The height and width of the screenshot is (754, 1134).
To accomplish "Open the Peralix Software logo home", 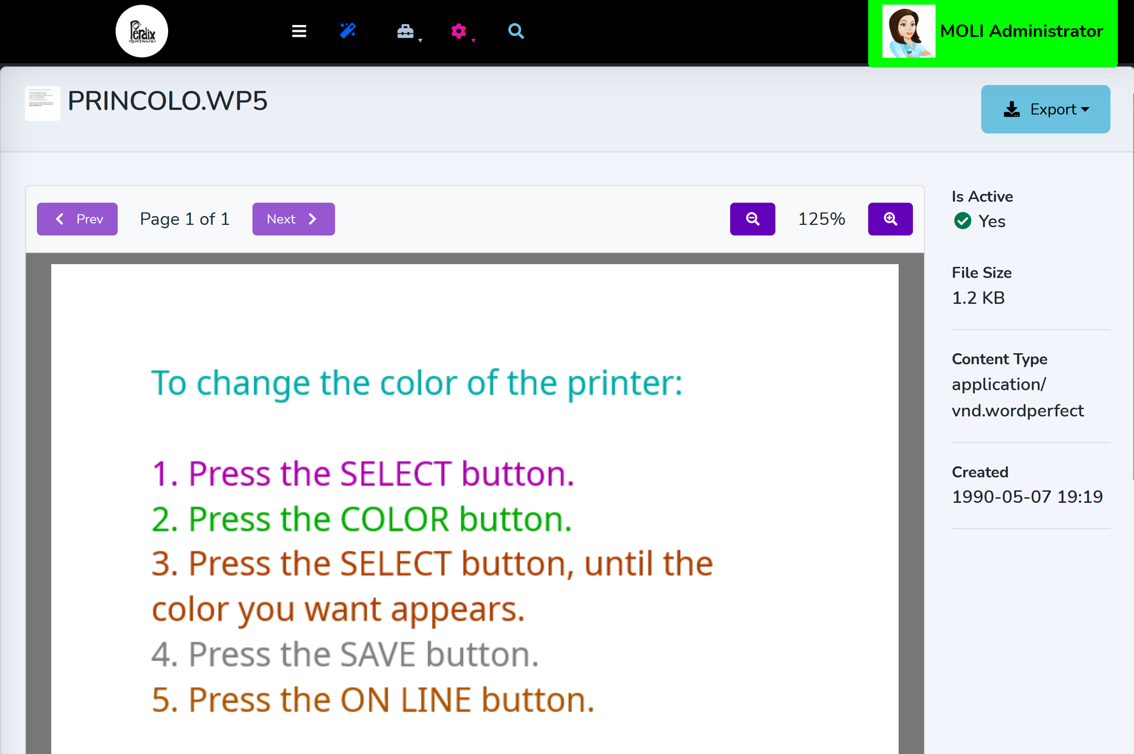I will (x=142, y=32).
